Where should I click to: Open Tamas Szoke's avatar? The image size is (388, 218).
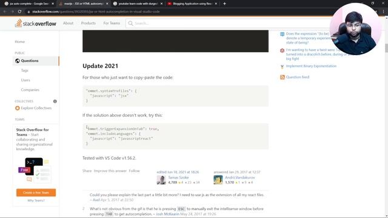pyautogui.click(x=161, y=180)
